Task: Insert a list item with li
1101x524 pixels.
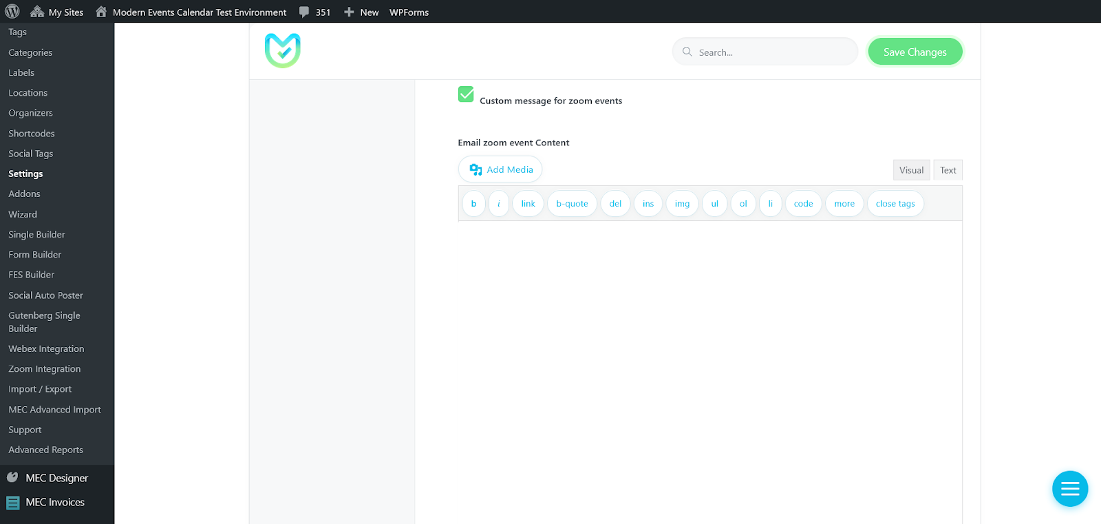Action: point(771,204)
